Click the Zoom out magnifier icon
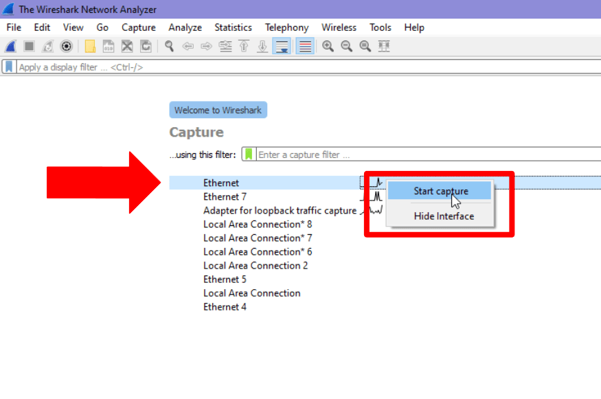This screenshot has width=601, height=399. [346, 47]
